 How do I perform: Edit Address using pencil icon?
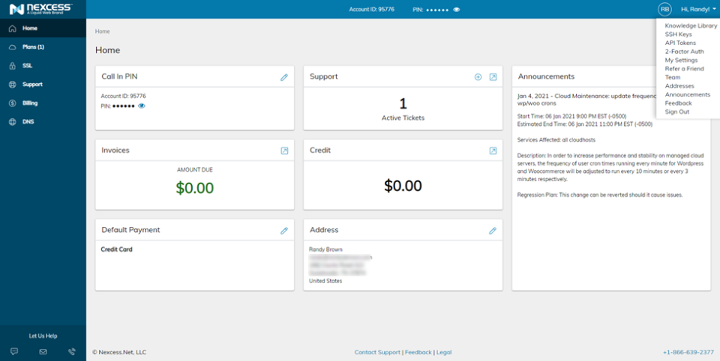click(493, 231)
